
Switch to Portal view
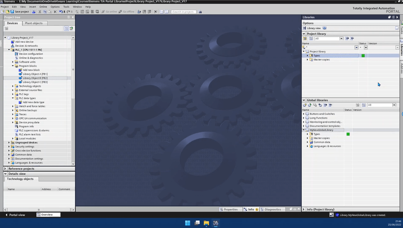click(15, 215)
